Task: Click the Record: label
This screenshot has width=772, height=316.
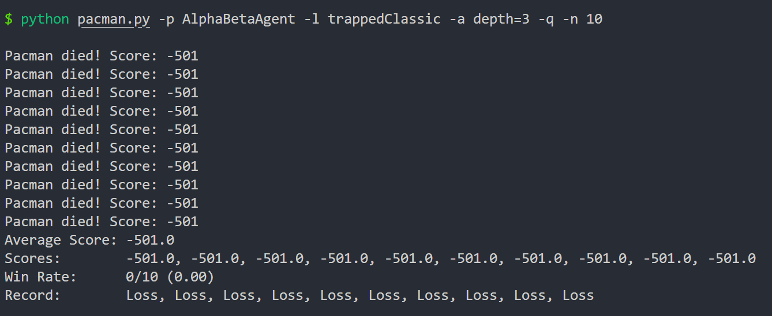Action: click(x=32, y=295)
